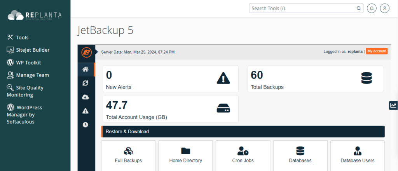Open Home Directory restore option

[185, 156]
